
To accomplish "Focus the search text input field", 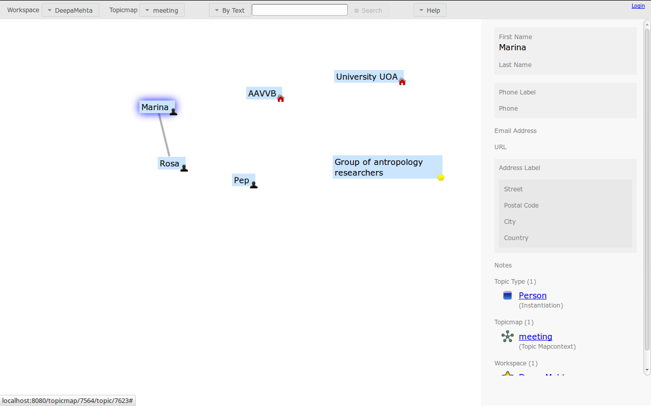I will 300,10.
